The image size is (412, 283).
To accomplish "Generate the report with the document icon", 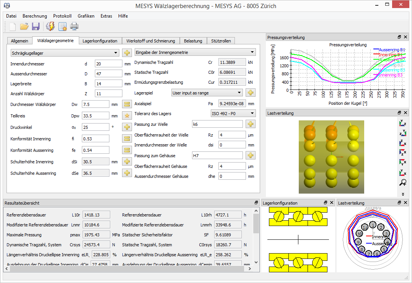I will (x=62, y=26).
